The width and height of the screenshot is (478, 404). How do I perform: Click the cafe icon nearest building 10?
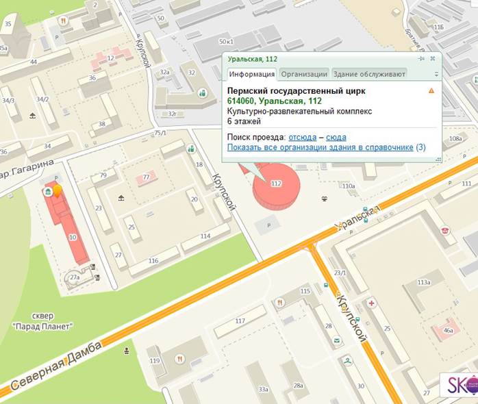(x=93, y=267)
